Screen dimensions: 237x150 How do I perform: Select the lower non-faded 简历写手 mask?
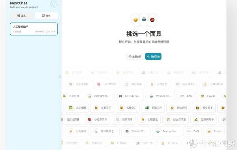coord(124,120)
